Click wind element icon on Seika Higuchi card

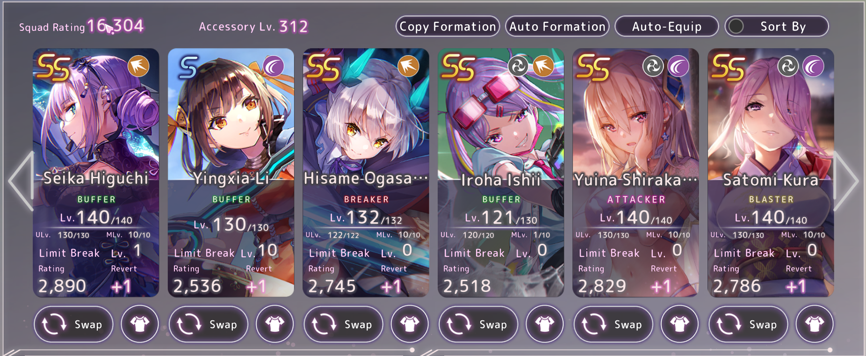138,66
